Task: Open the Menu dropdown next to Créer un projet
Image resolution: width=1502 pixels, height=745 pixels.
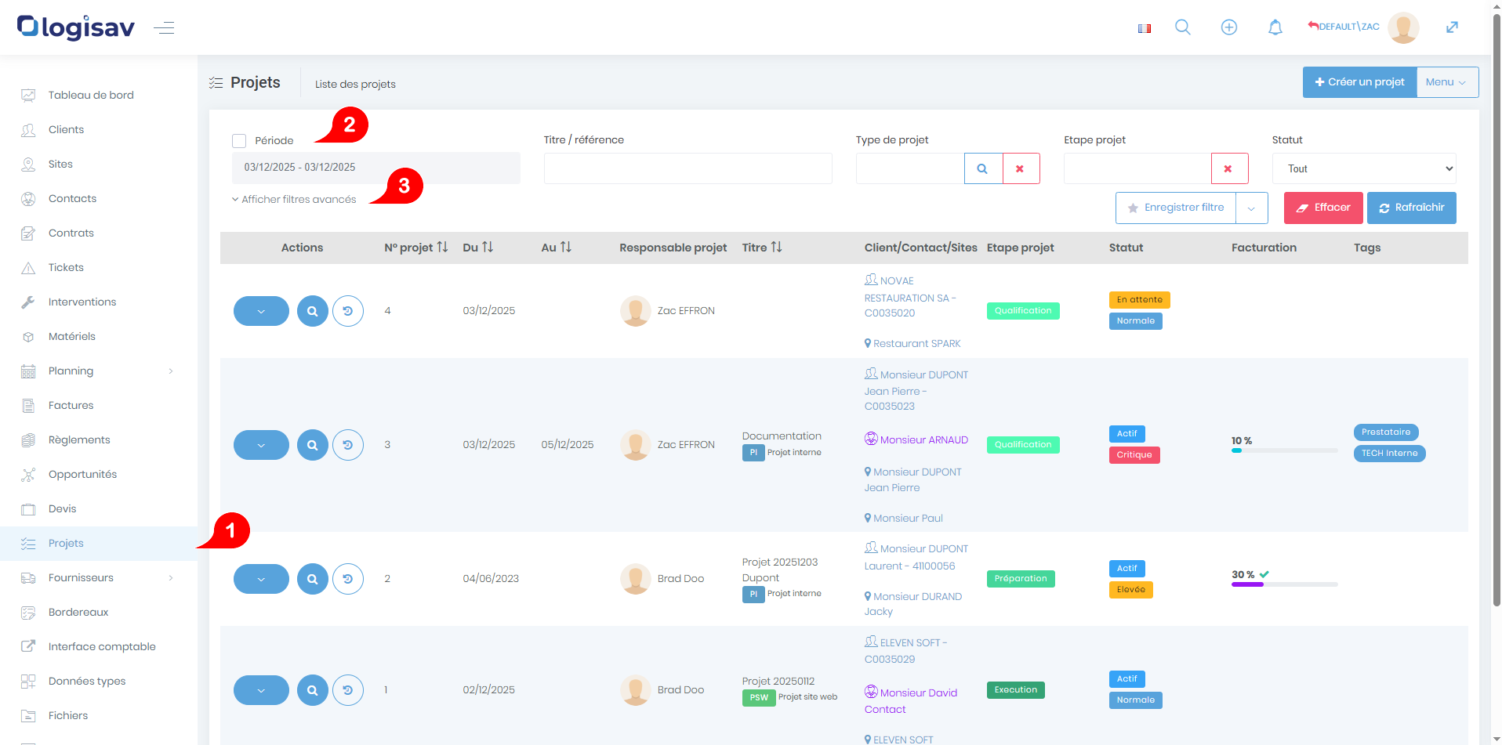Action: coord(1446,82)
